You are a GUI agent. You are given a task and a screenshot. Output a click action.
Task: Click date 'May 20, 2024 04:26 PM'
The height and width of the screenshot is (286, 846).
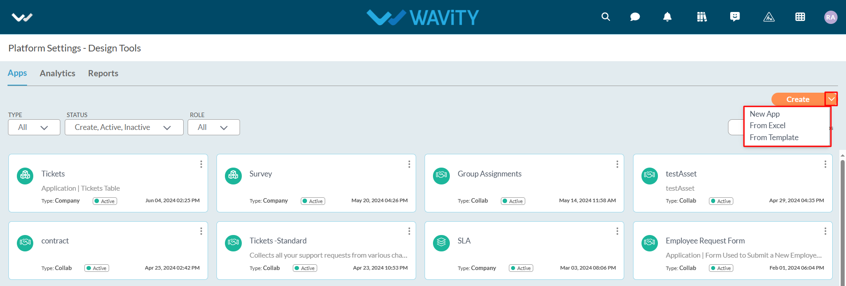point(380,200)
